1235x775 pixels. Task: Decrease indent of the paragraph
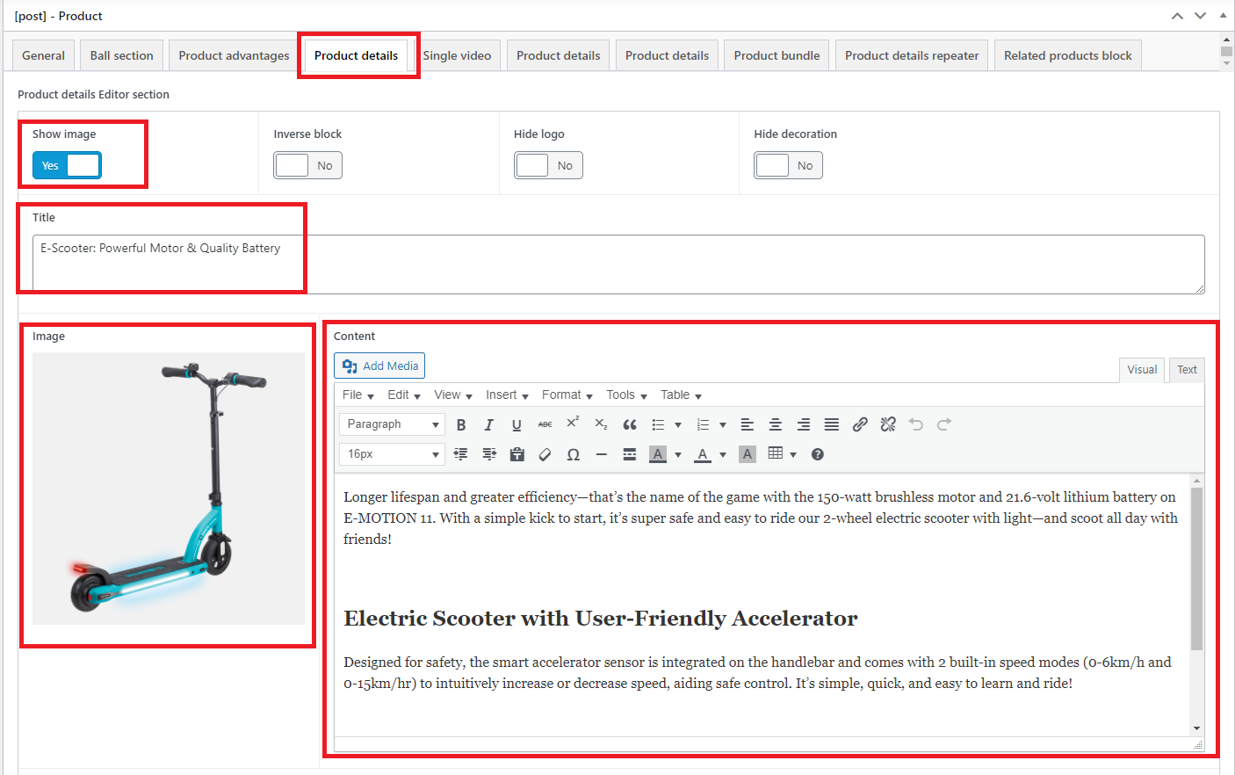pos(460,454)
